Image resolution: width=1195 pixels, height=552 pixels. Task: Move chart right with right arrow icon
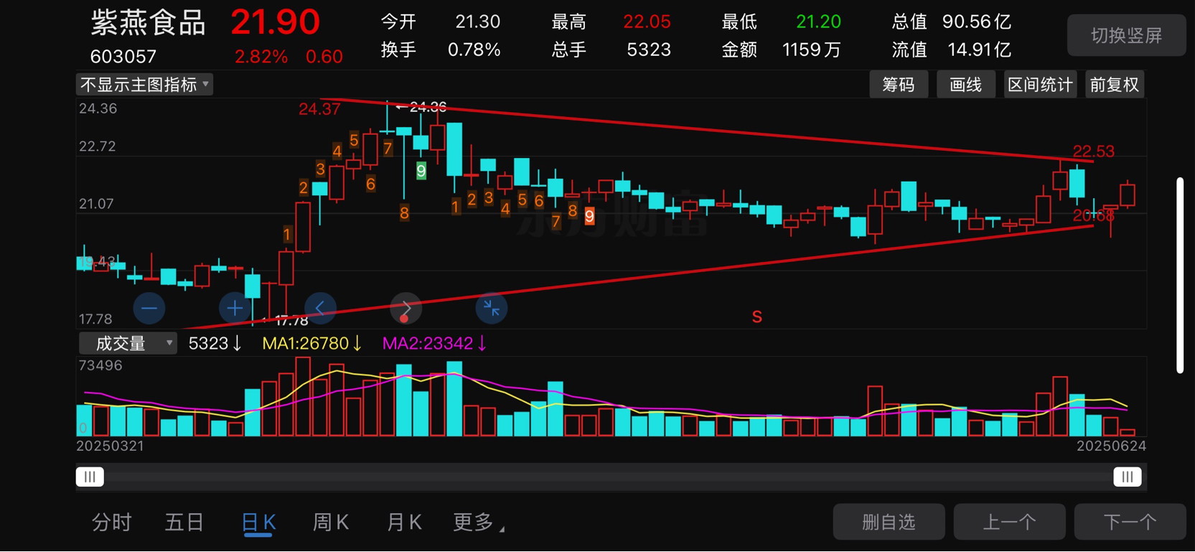[406, 309]
